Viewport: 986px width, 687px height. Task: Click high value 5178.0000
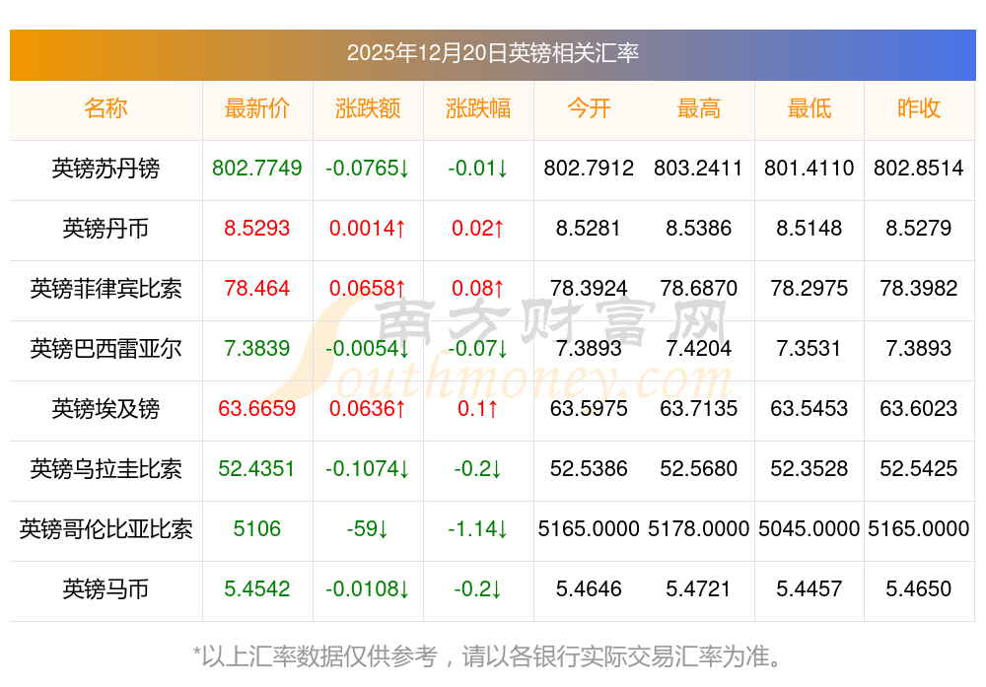click(699, 528)
